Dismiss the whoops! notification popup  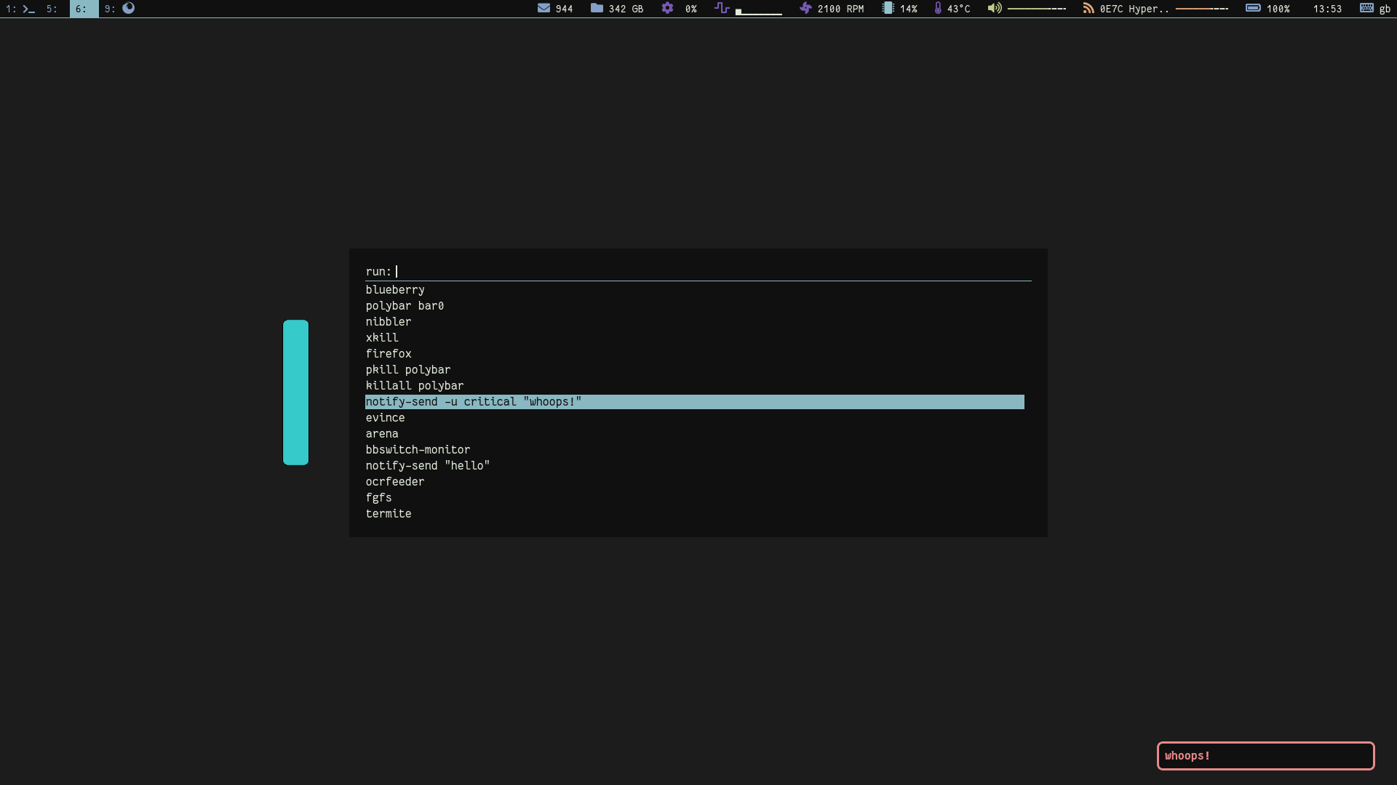[1265, 756]
